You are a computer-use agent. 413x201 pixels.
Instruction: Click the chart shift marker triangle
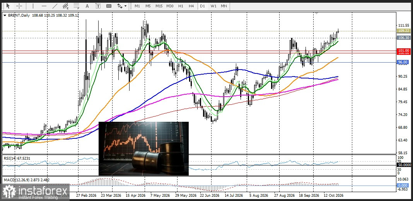(317, 13)
